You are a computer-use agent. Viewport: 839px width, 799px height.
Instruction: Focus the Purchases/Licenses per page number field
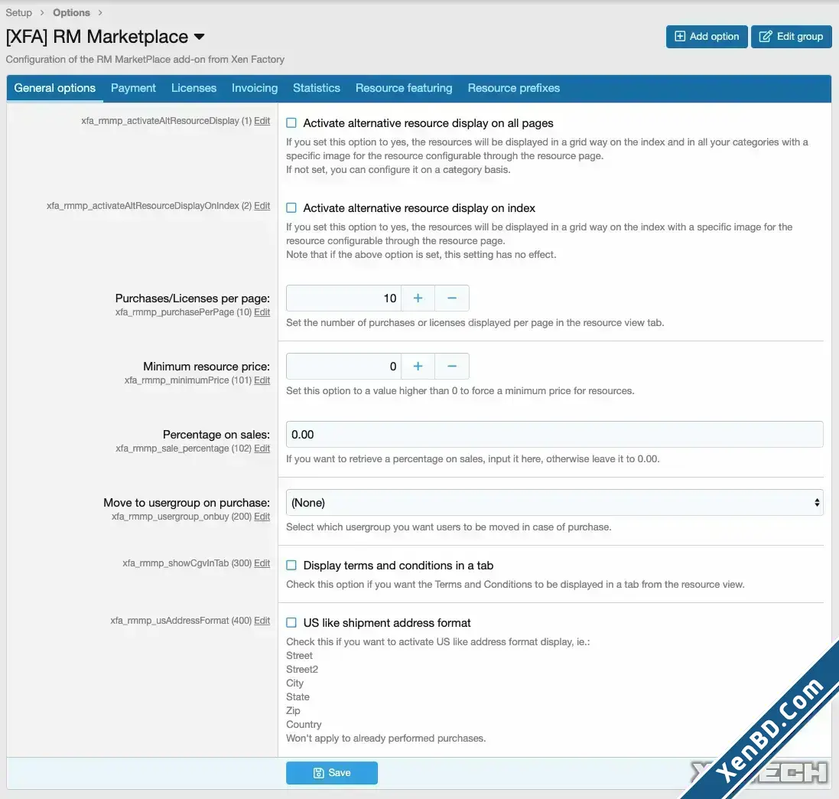[x=343, y=298]
